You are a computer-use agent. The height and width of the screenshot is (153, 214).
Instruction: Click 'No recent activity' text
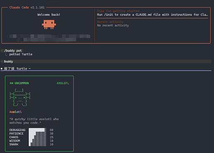[113, 26]
